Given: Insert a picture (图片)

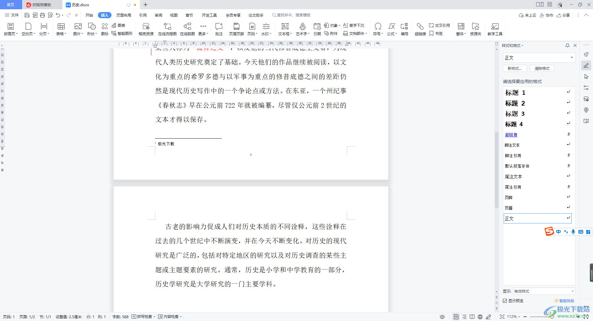Looking at the screenshot, I should coord(78,29).
